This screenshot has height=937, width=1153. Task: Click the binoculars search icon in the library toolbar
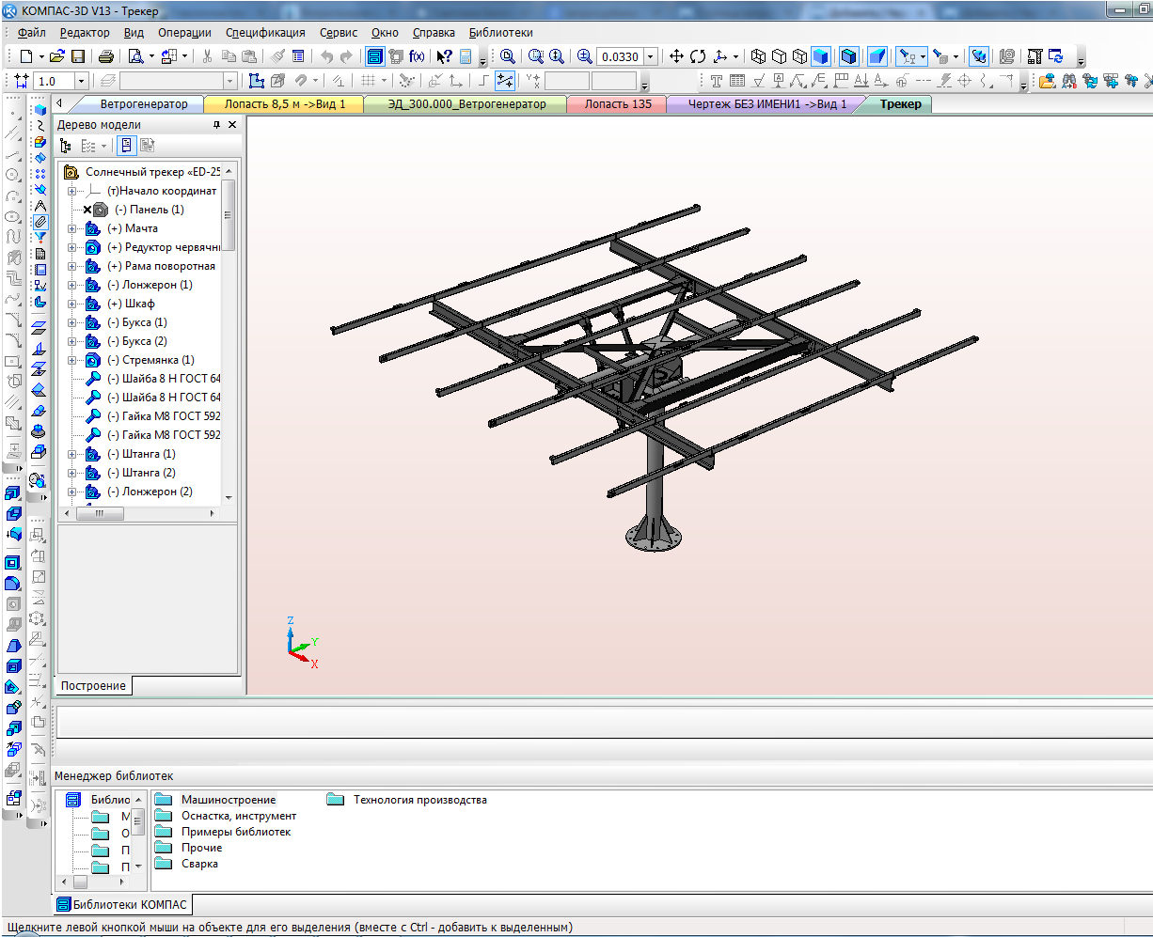pyautogui.click(x=1068, y=81)
